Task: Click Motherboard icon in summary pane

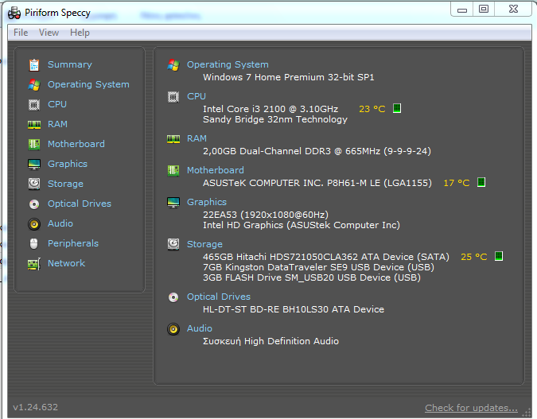Action: click(173, 170)
